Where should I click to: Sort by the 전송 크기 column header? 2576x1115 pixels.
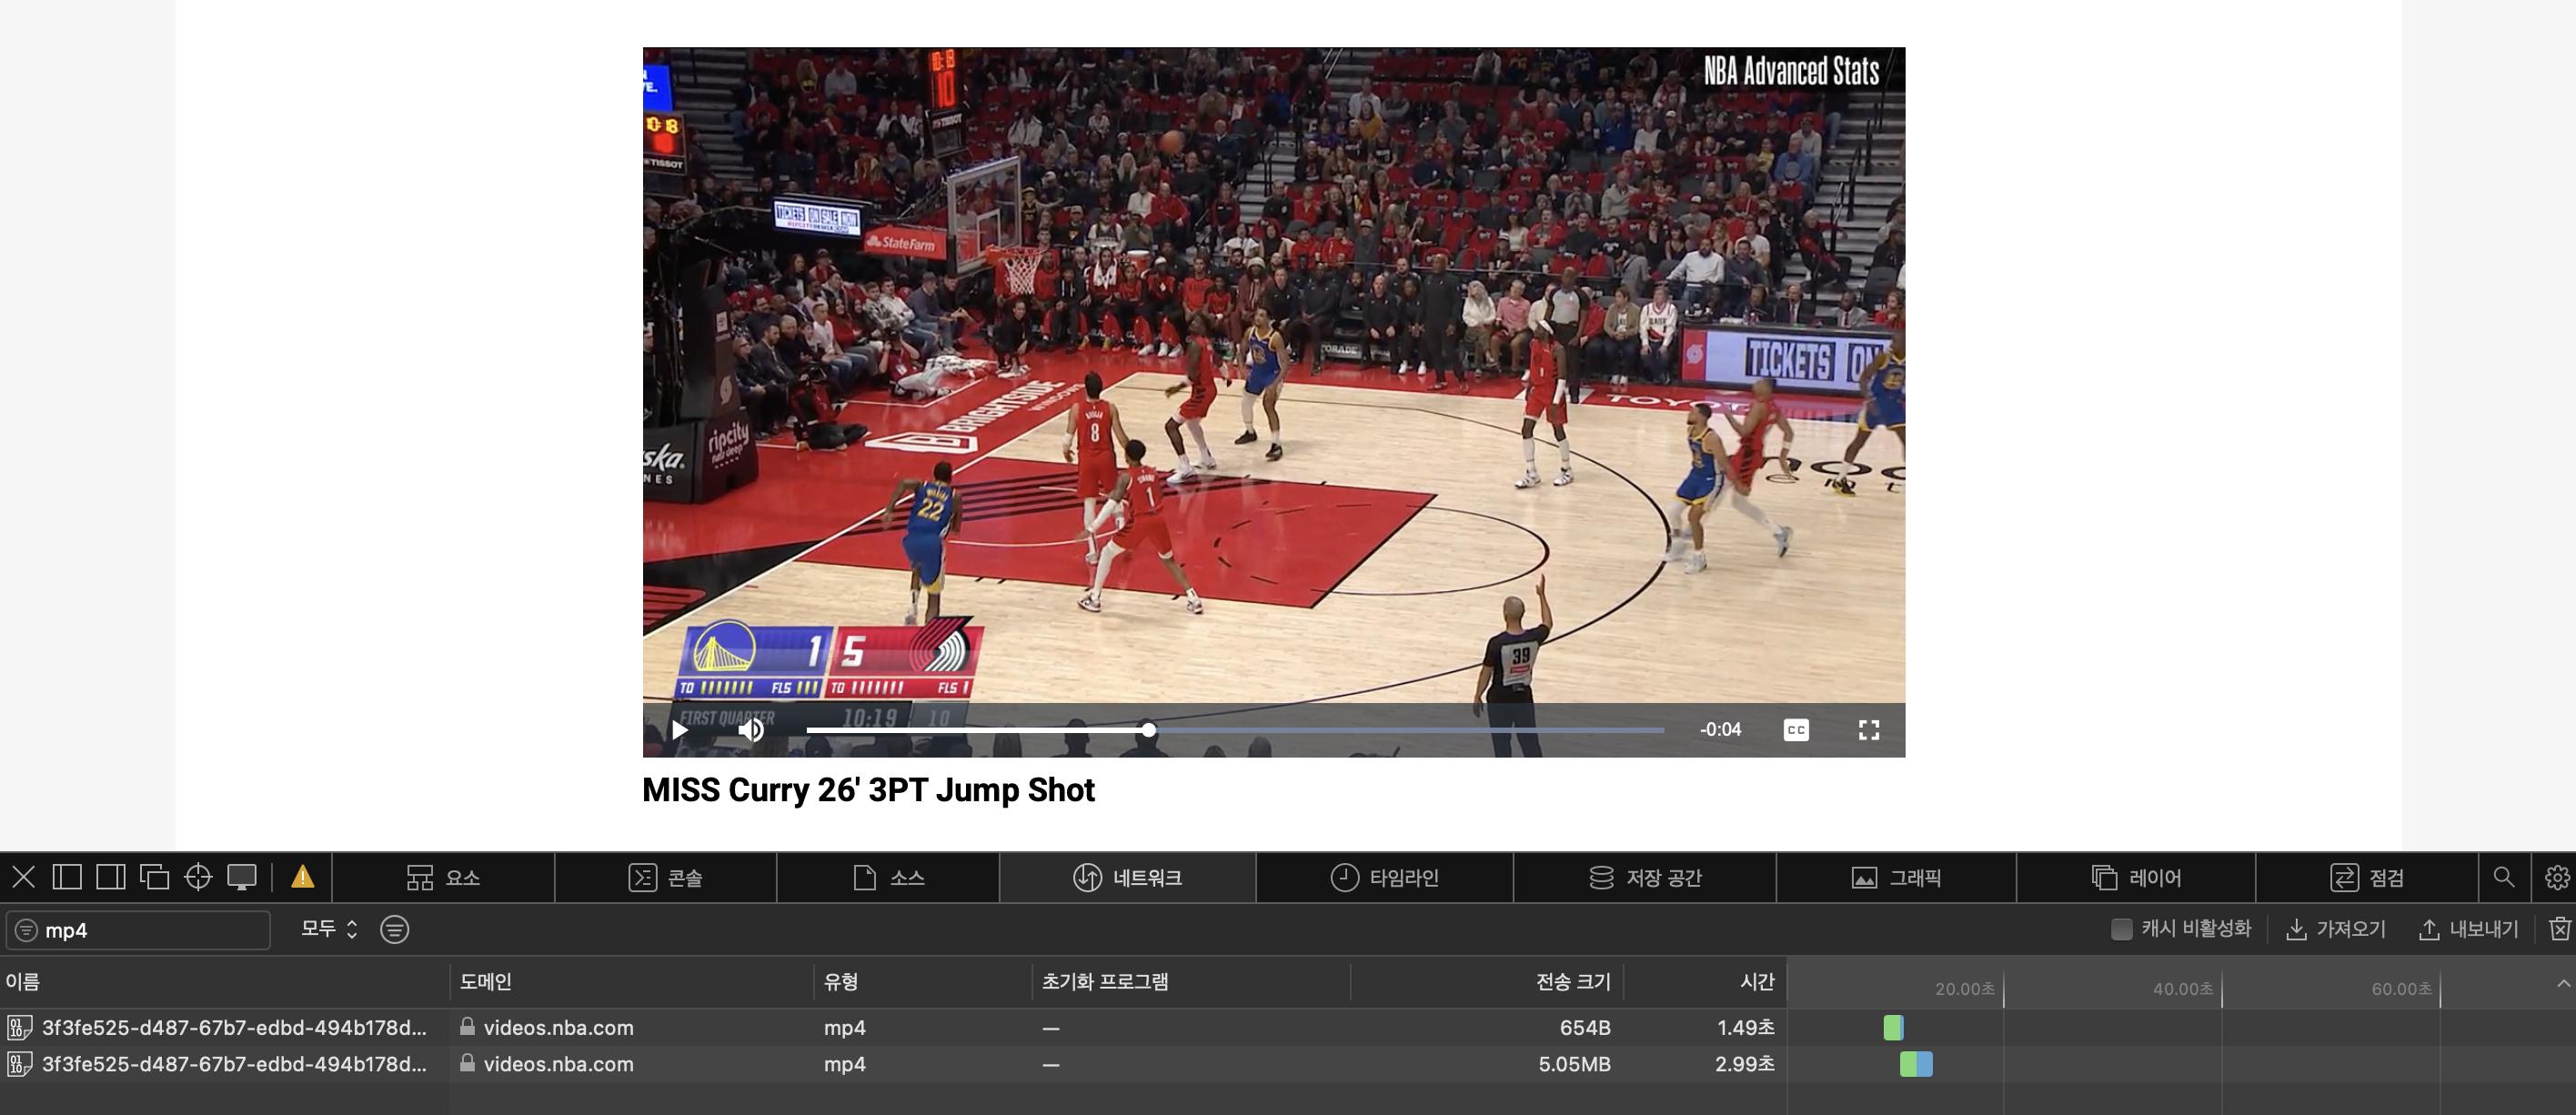pyautogui.click(x=1487, y=981)
